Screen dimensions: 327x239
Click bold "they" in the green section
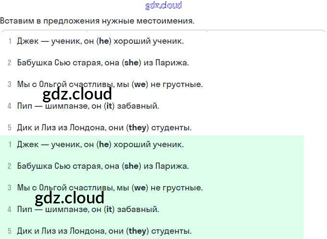tap(138, 231)
